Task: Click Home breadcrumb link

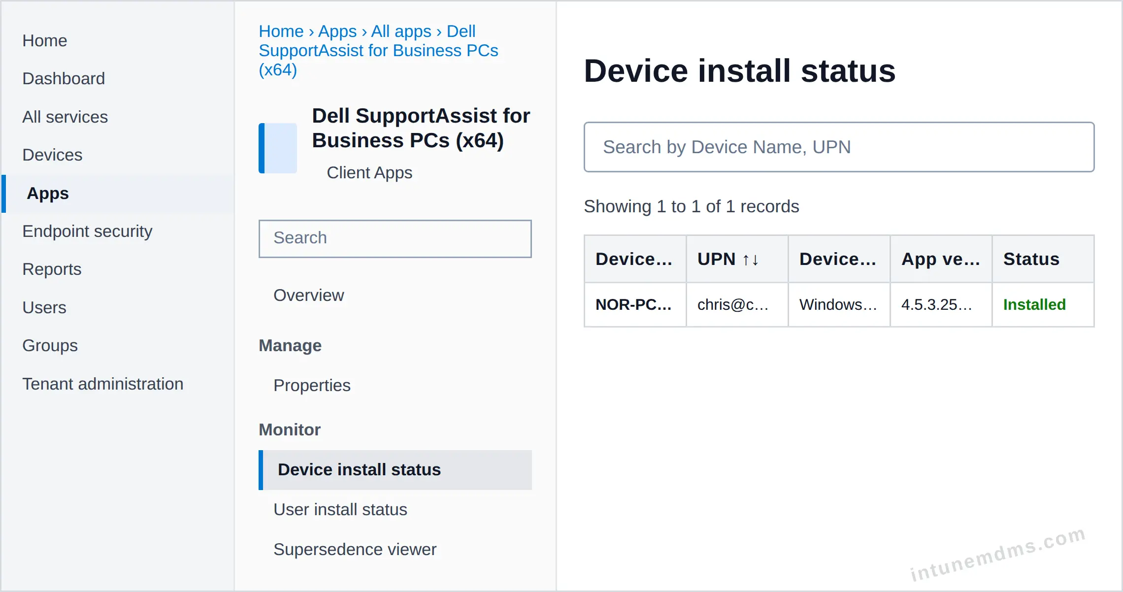Action: click(281, 31)
